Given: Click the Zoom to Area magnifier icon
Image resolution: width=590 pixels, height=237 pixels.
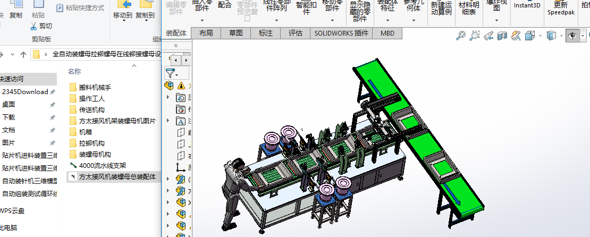Looking at the screenshot, I should pos(475,36).
